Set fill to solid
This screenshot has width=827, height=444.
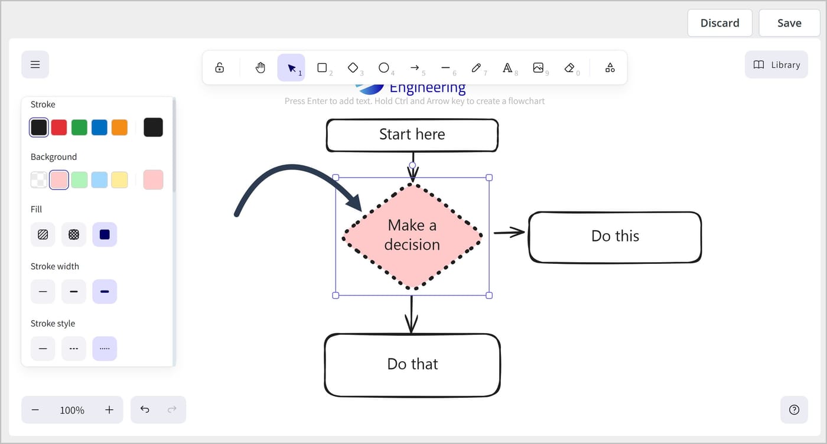click(x=105, y=234)
